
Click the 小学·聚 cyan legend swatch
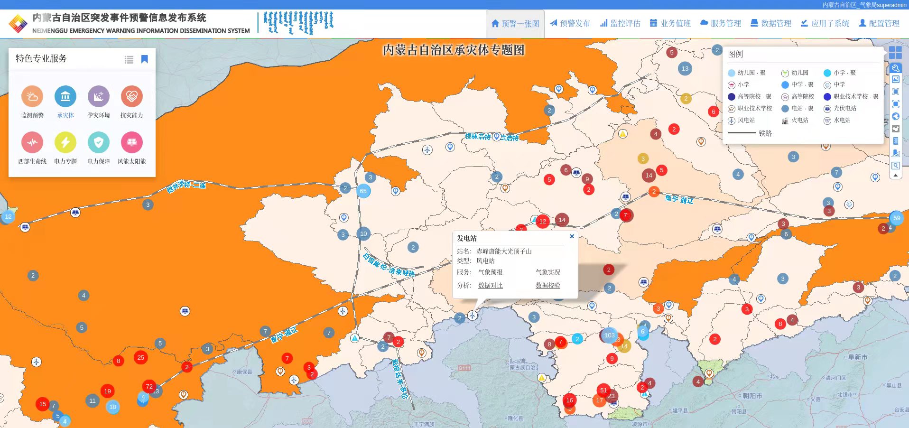click(x=827, y=73)
